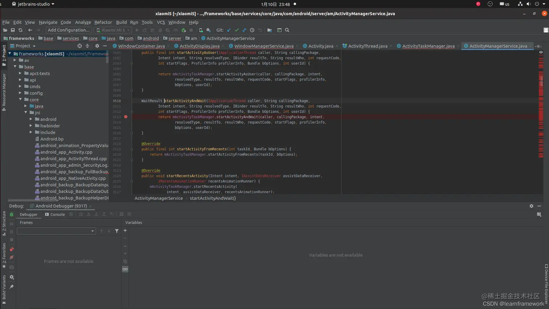Open the editor tabs overflow dropdown

click(538, 46)
